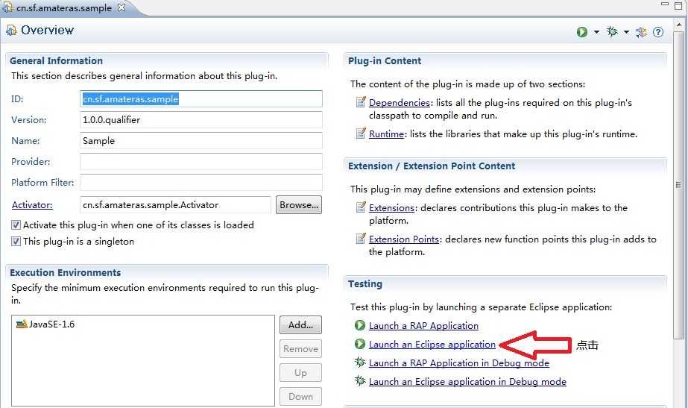Focus the Activator class text field
The height and width of the screenshot is (408, 688).
pyautogui.click(x=175, y=205)
